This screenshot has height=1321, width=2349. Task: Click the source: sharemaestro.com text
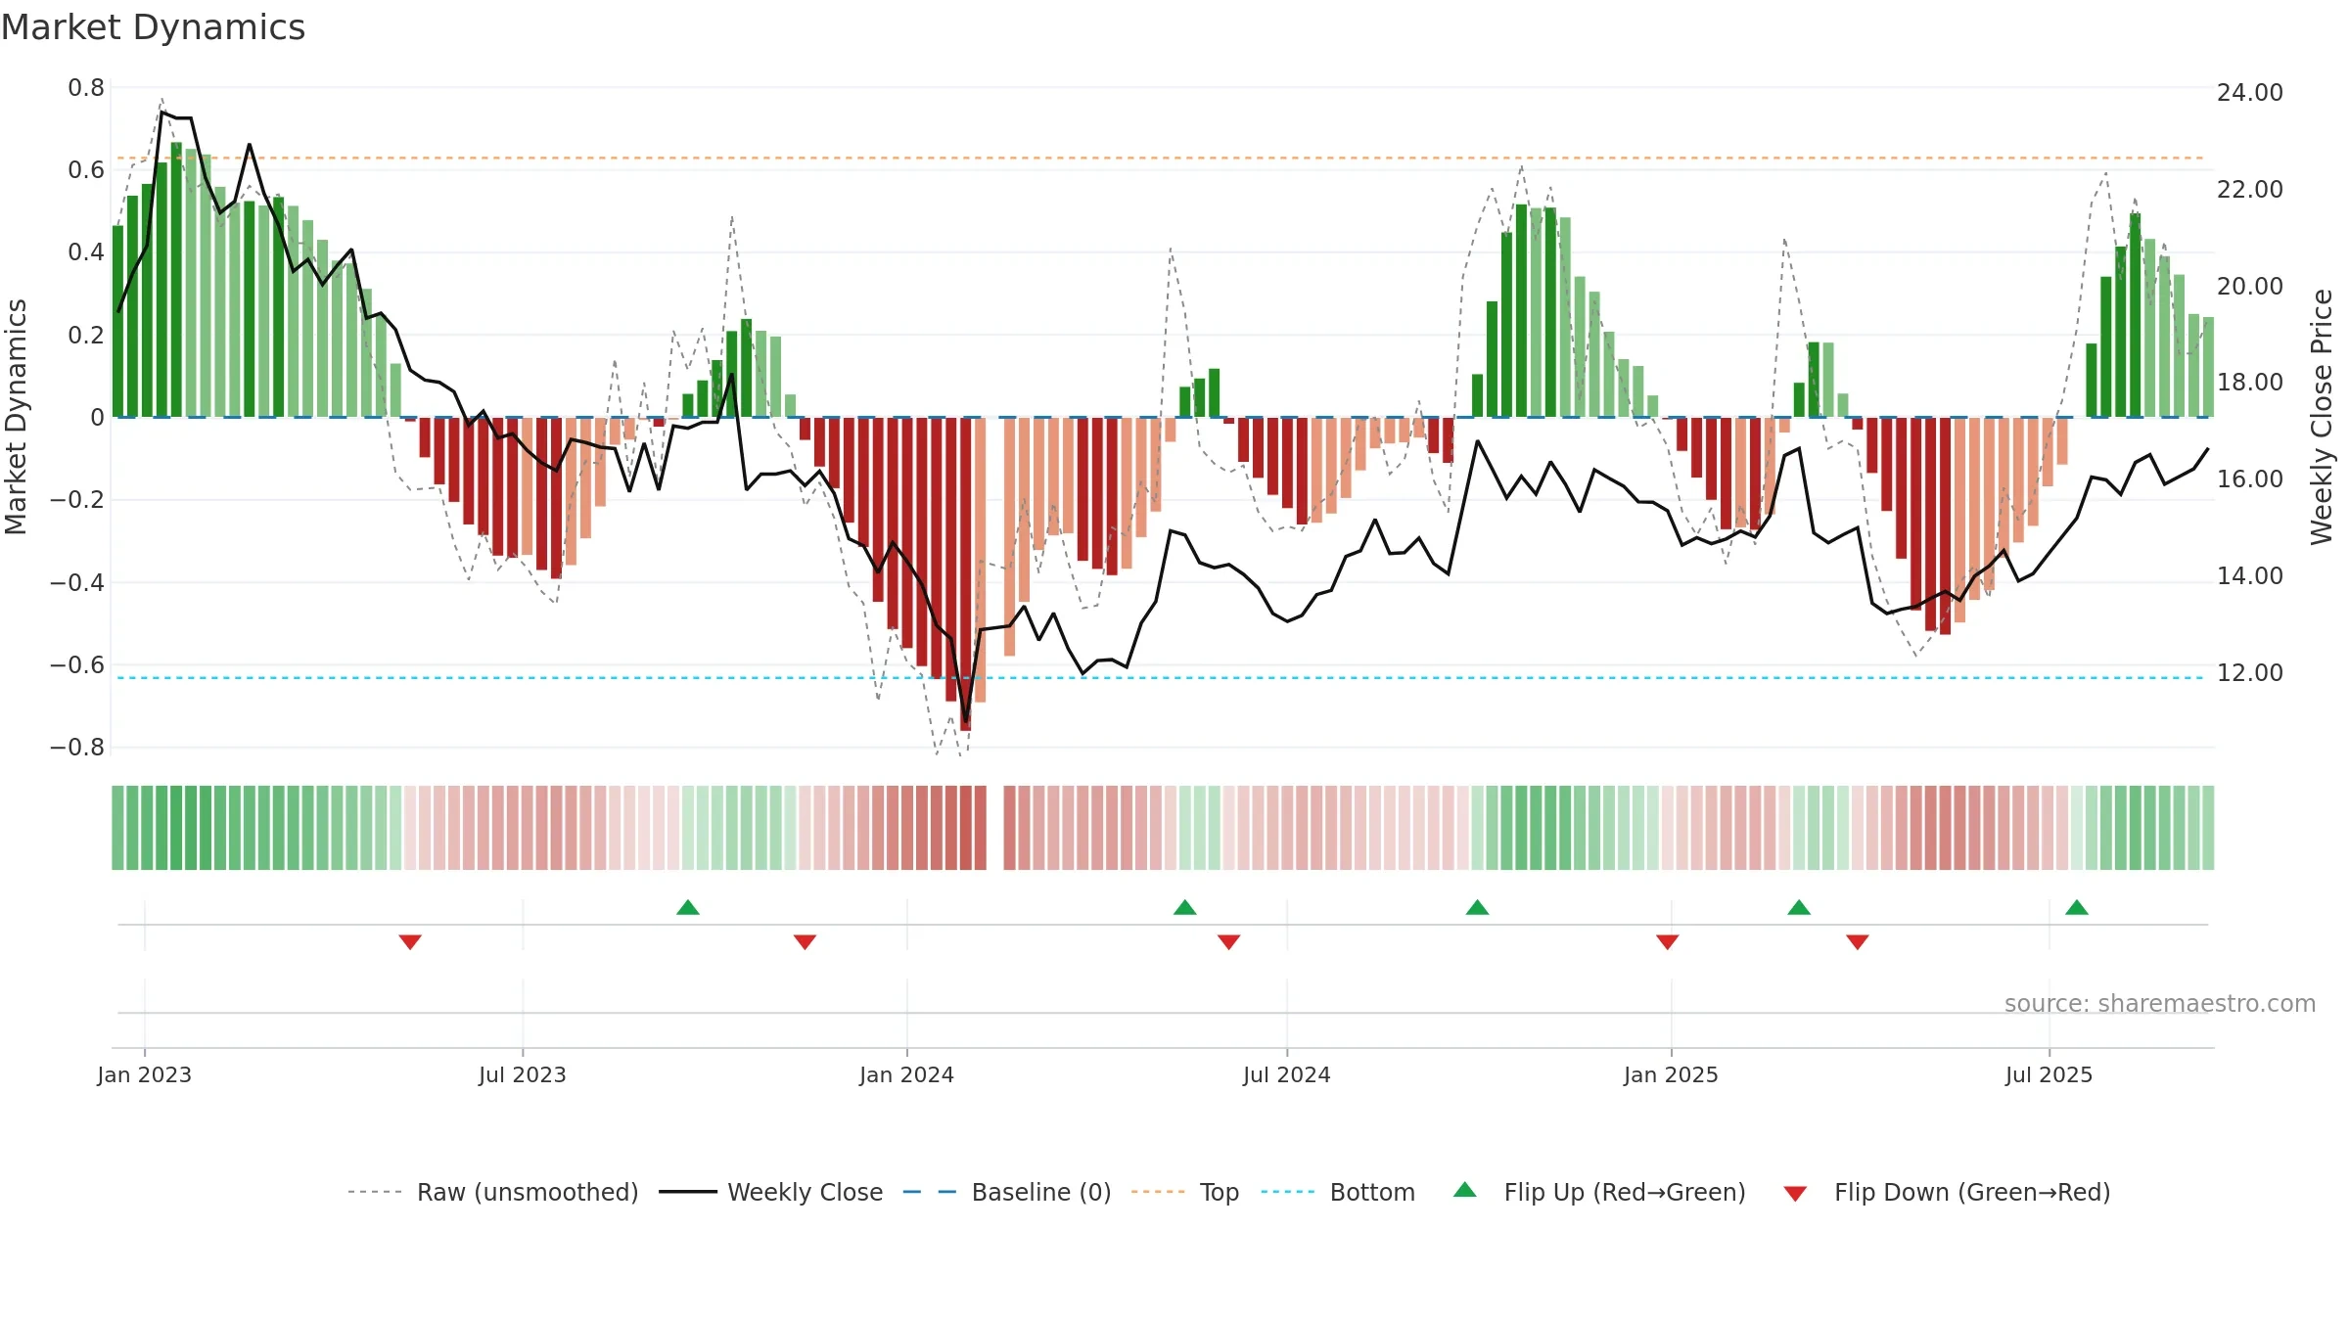pyautogui.click(x=2160, y=1004)
